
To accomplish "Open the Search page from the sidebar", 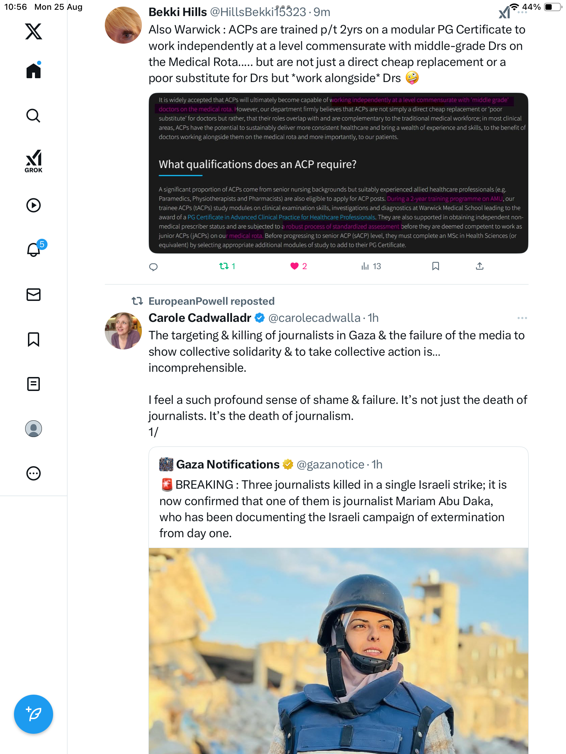I will point(34,116).
